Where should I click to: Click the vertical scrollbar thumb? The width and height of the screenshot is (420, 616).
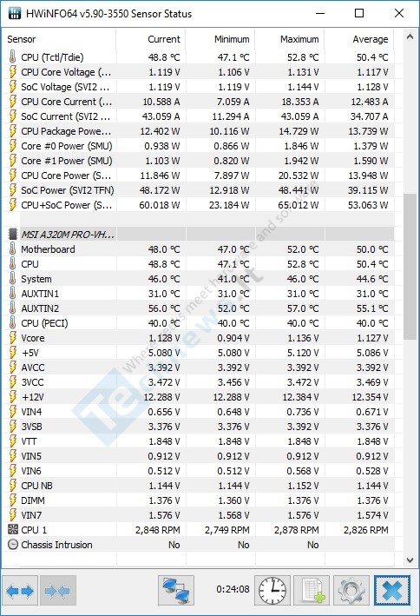410,267
